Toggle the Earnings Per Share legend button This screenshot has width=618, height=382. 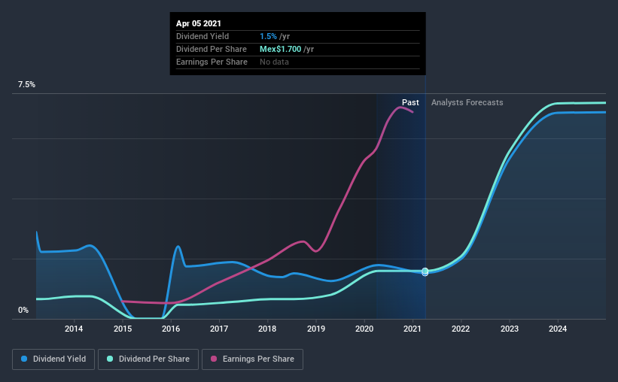click(252, 359)
